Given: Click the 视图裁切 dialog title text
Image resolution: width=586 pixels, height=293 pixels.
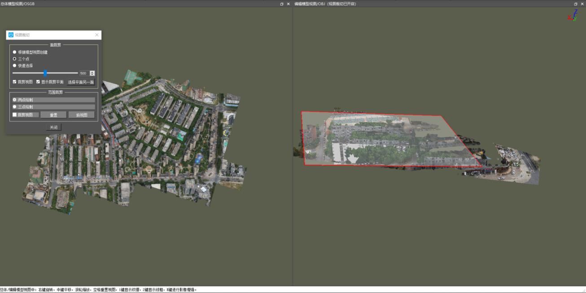Looking at the screenshot, I should point(22,34).
